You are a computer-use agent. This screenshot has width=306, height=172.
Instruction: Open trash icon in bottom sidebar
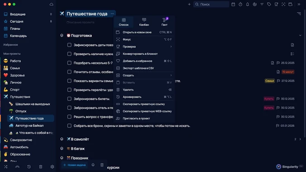coord(41,167)
